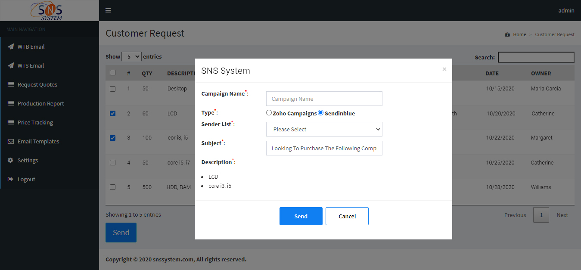Open the admin user menu

coord(566,10)
